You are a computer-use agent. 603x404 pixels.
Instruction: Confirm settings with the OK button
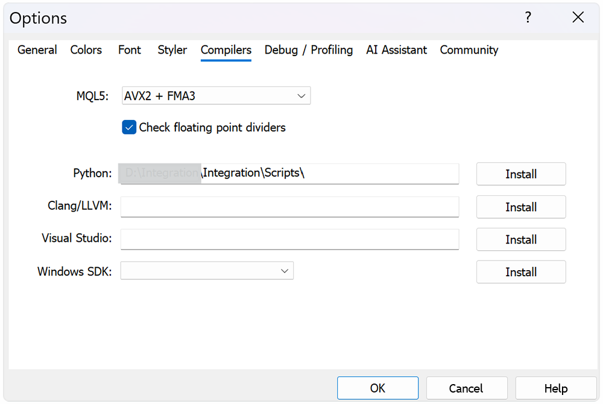click(x=377, y=388)
